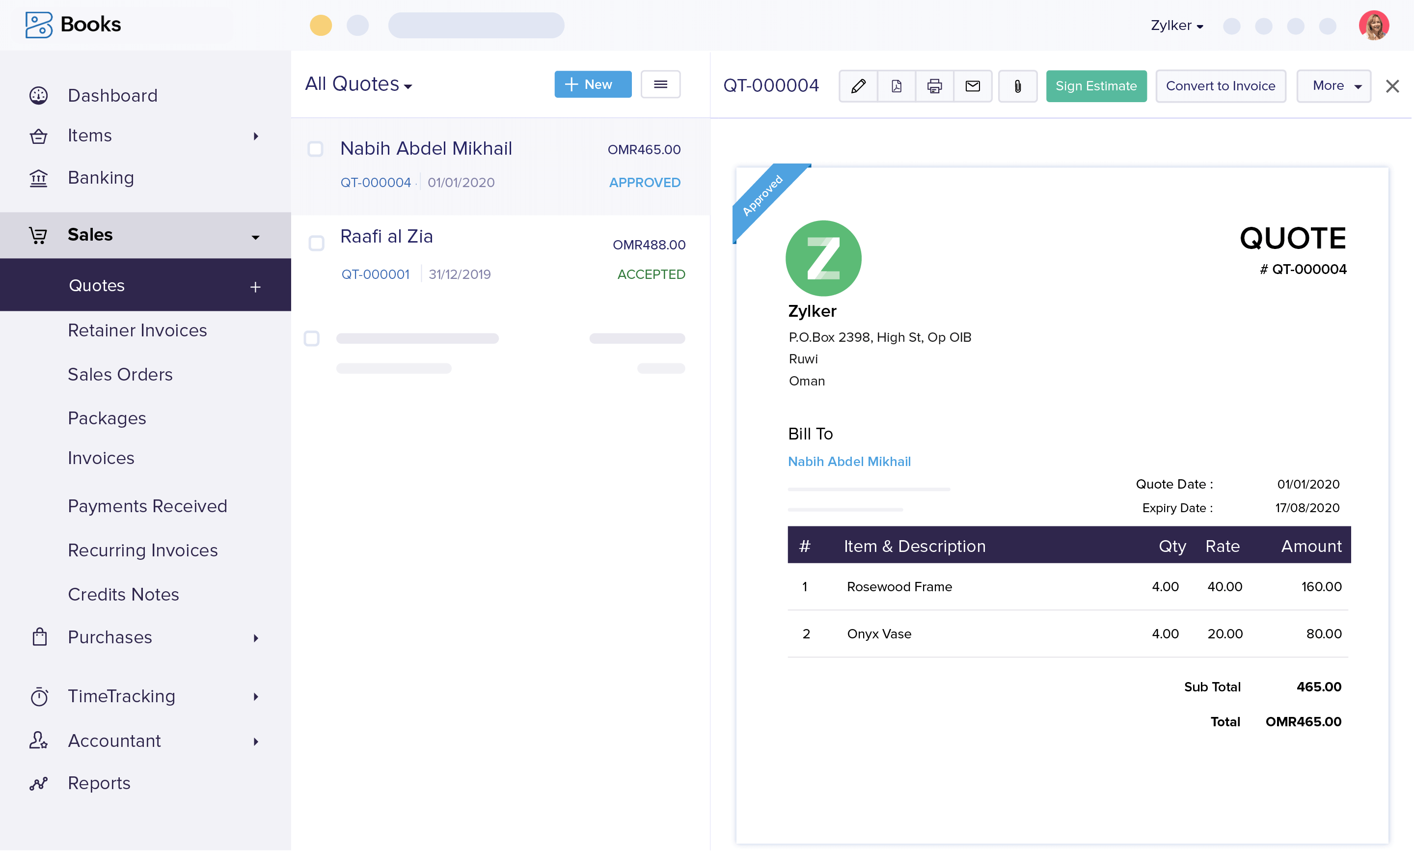
Task: Create a new quote with the New button
Action: point(593,83)
